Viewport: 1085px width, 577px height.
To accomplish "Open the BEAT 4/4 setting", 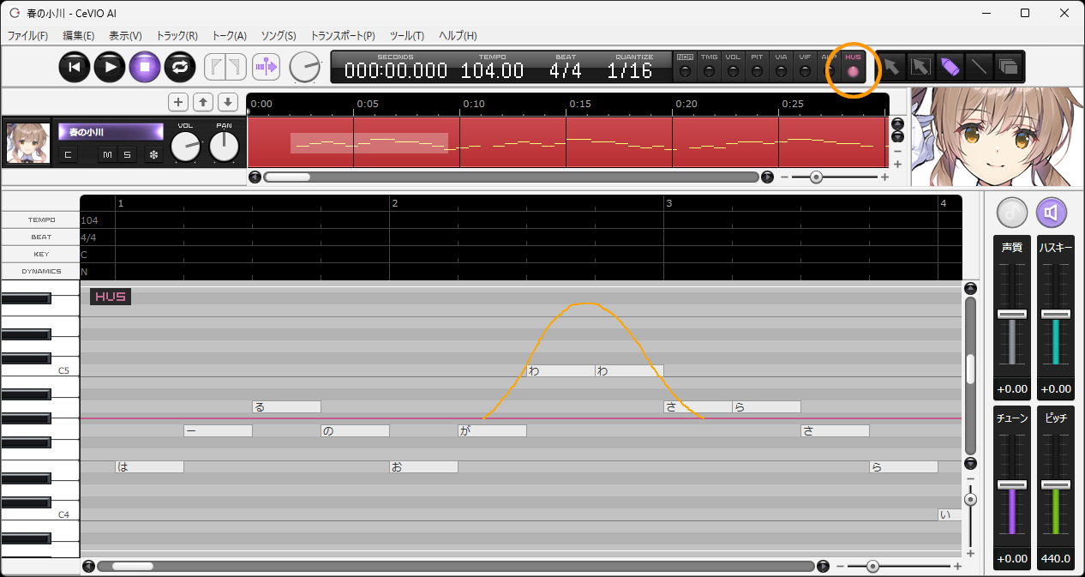I will pos(565,67).
